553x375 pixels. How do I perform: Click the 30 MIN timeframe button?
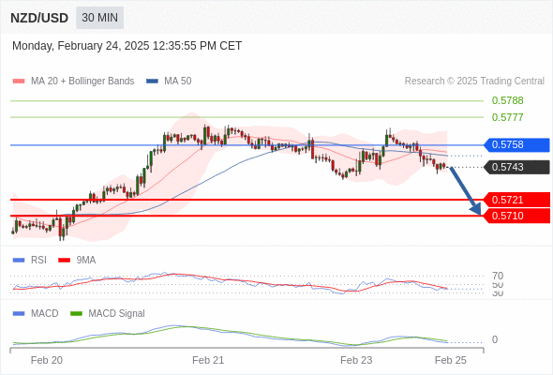[x=99, y=18]
